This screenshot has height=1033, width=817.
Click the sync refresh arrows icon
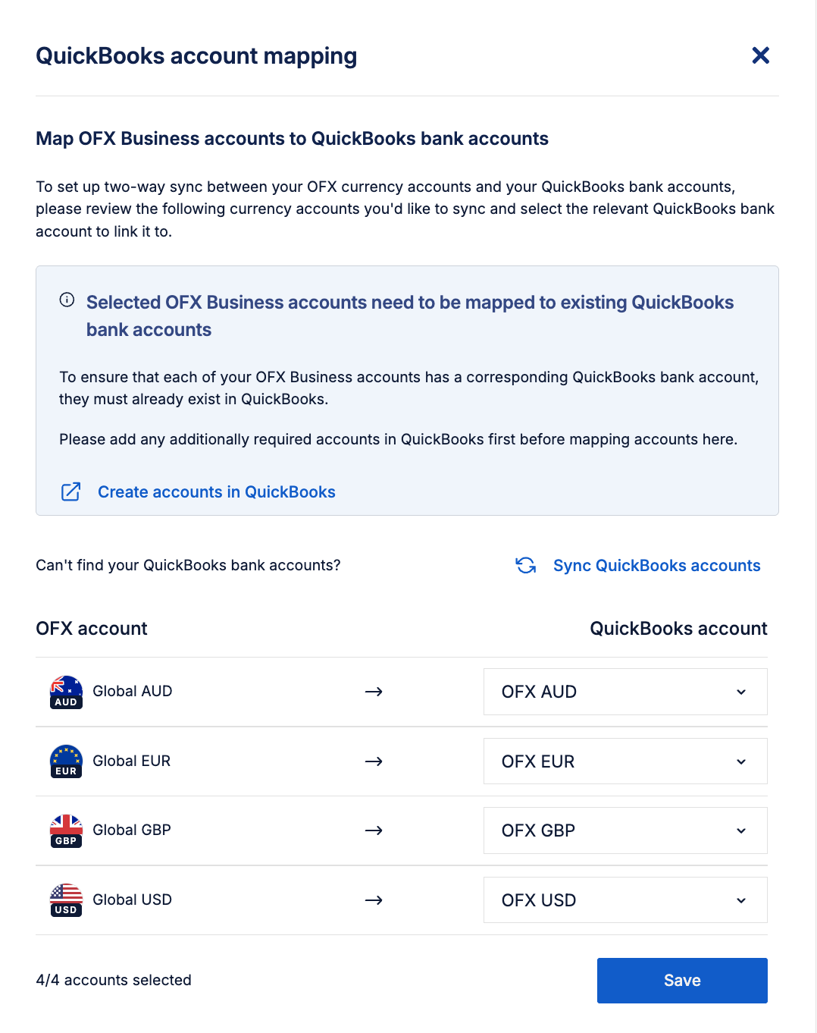[526, 565]
